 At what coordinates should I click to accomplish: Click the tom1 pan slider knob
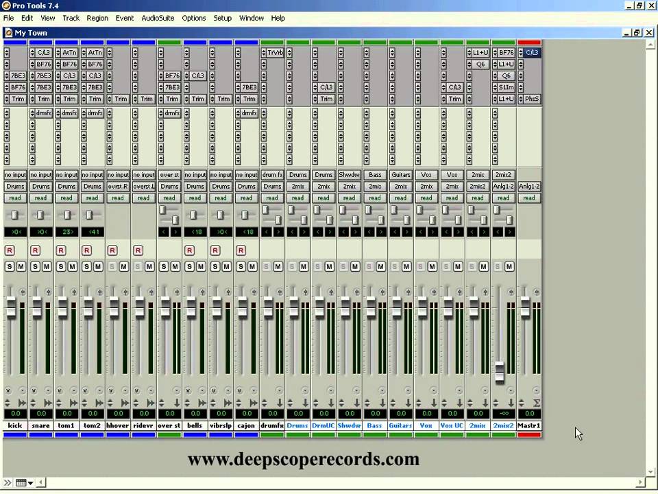click(67, 215)
